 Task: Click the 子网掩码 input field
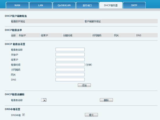[x=70, y=70]
